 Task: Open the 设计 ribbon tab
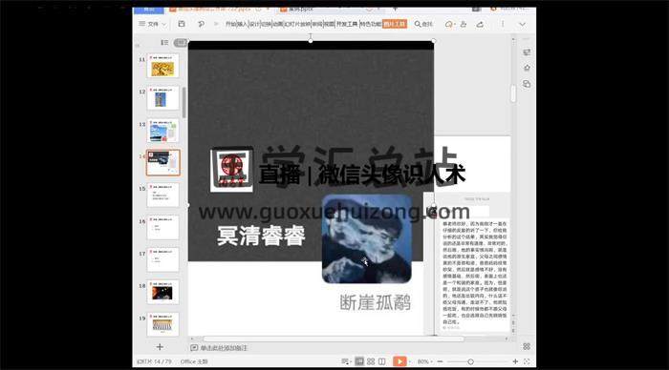click(254, 24)
